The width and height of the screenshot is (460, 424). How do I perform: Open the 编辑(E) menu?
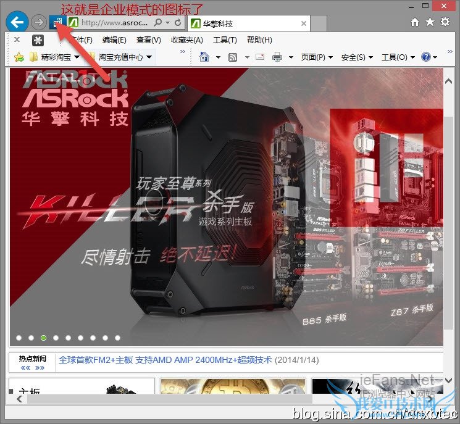[x=114, y=40]
